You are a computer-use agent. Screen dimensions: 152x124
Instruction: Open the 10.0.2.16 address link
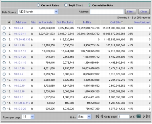tap(19, 92)
